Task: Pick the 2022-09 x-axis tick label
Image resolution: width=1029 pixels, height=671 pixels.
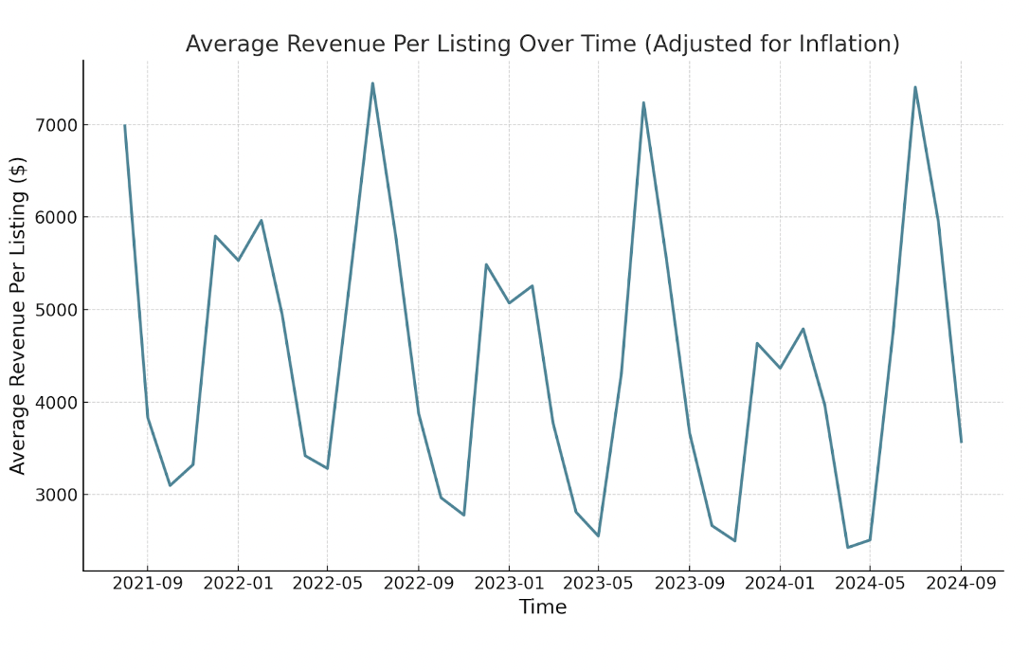Action: (418, 584)
